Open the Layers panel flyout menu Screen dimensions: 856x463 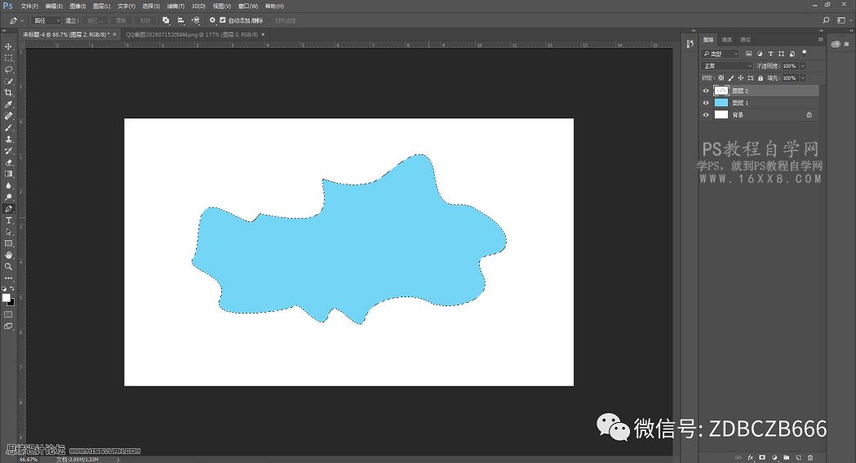(820, 39)
